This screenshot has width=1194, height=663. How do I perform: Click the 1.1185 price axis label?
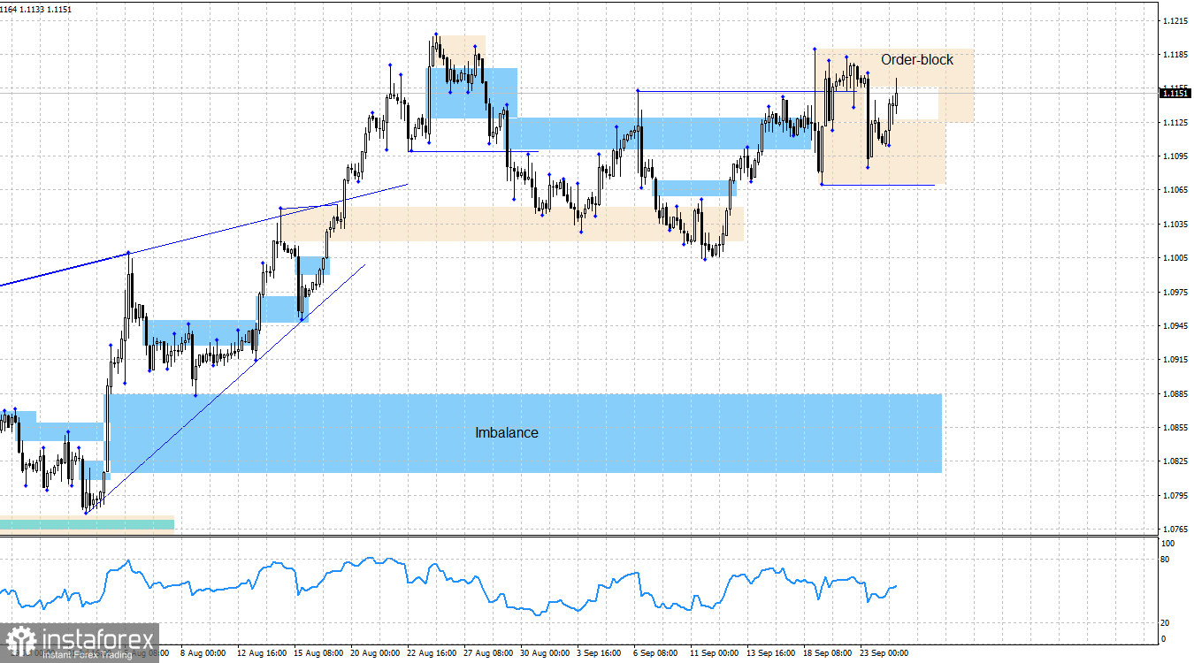[1175, 55]
